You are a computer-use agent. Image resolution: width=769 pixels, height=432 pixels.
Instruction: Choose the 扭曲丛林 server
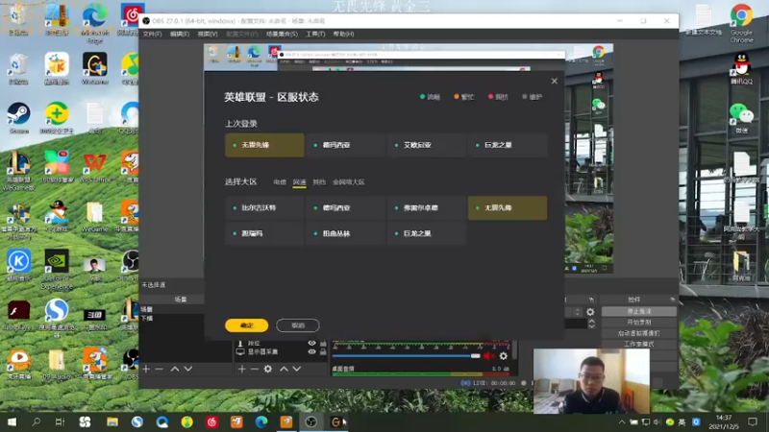click(x=345, y=233)
